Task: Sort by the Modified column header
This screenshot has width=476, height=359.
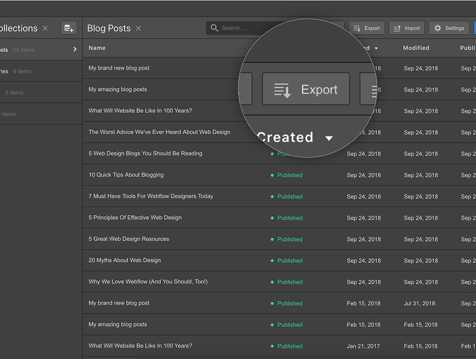Action: [x=416, y=48]
